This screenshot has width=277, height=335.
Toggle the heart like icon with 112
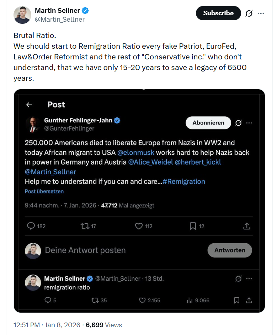point(139,226)
